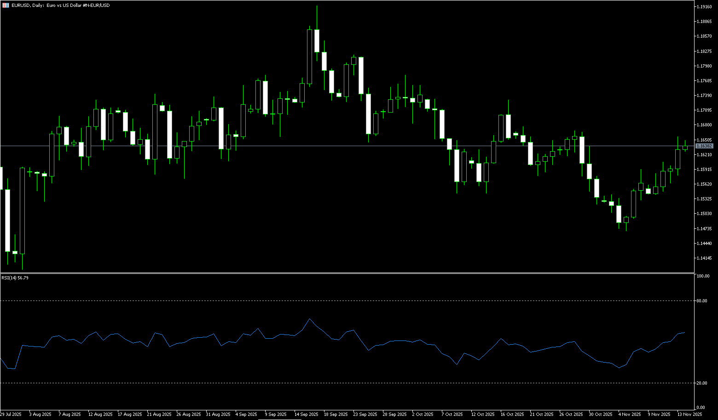Click the RSI 20.00 level label
This screenshot has width=718, height=420.
click(x=702, y=383)
